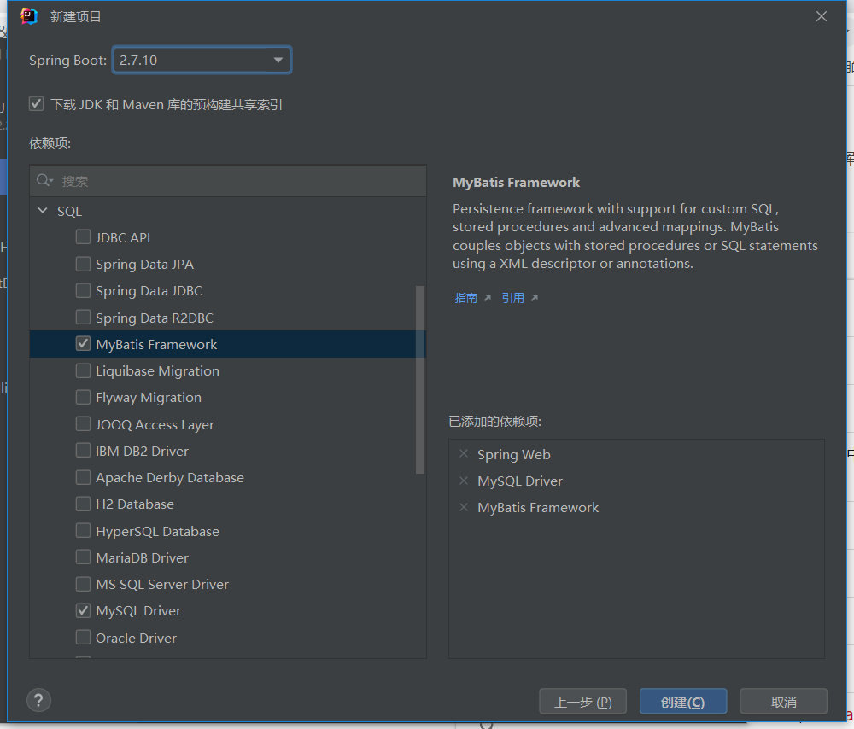Check the Apache Derby Database dependency
The image size is (854, 729).
(83, 477)
